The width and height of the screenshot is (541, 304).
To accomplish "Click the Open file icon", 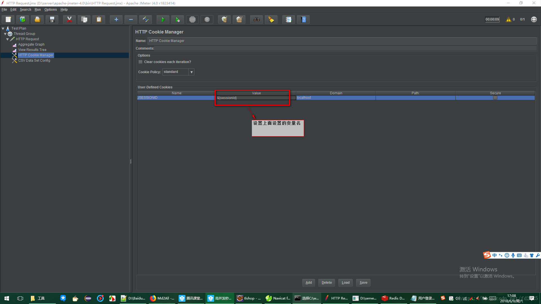I will (37, 19).
